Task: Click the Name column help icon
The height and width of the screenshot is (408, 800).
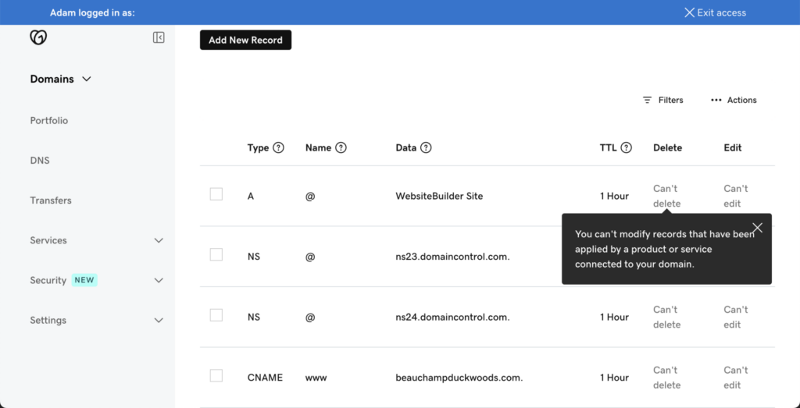Action: (341, 147)
